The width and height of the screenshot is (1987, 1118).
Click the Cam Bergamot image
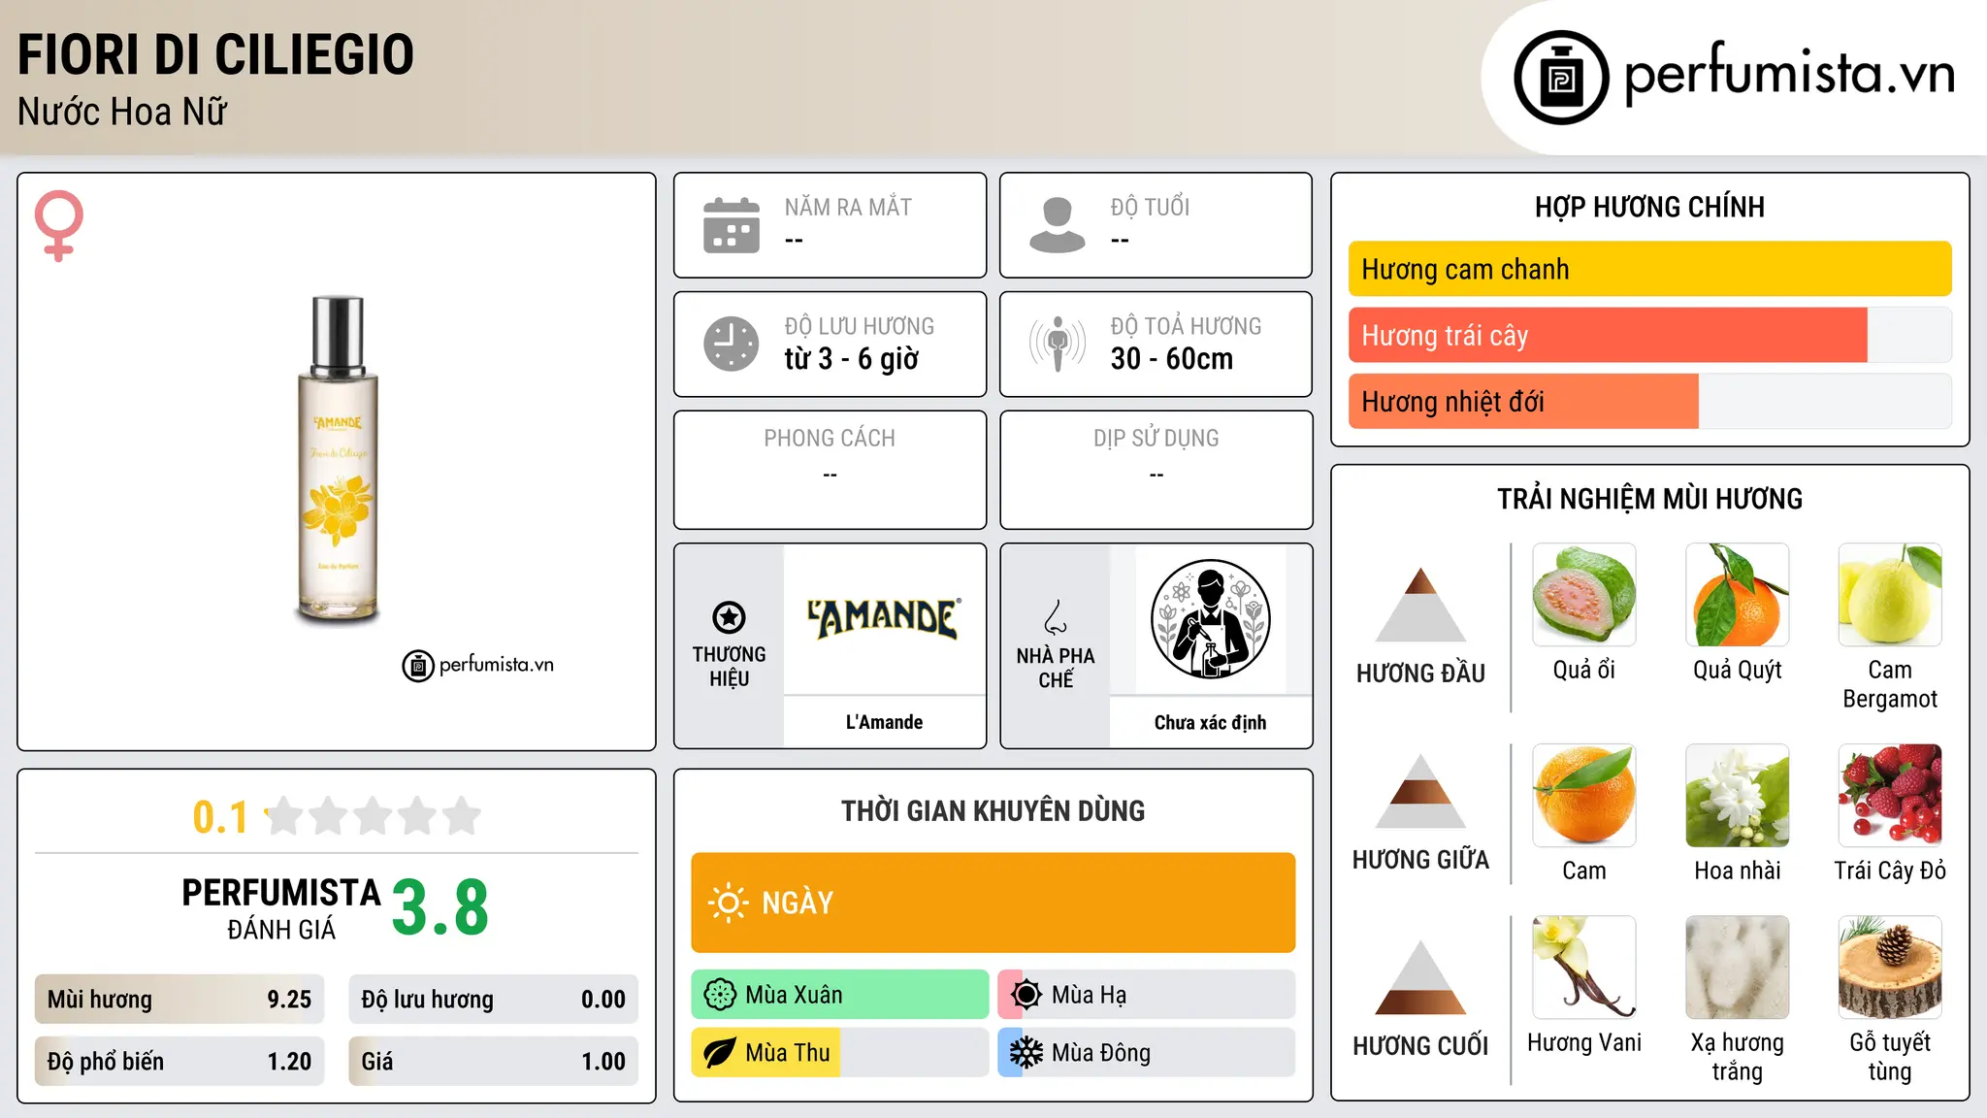(x=1890, y=595)
